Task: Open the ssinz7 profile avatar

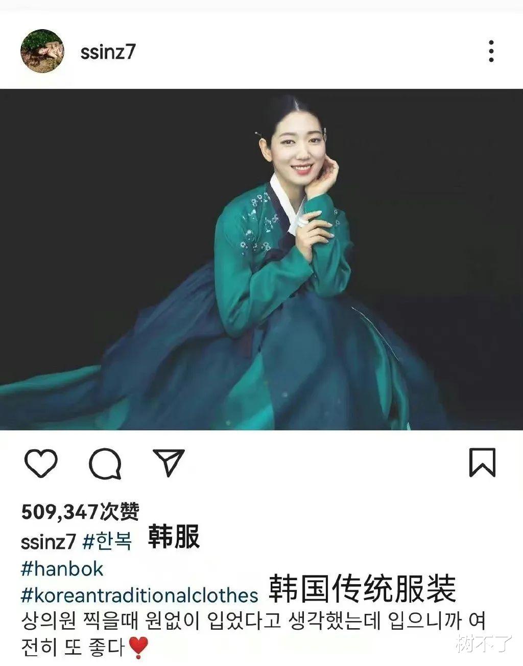Action: (42, 51)
